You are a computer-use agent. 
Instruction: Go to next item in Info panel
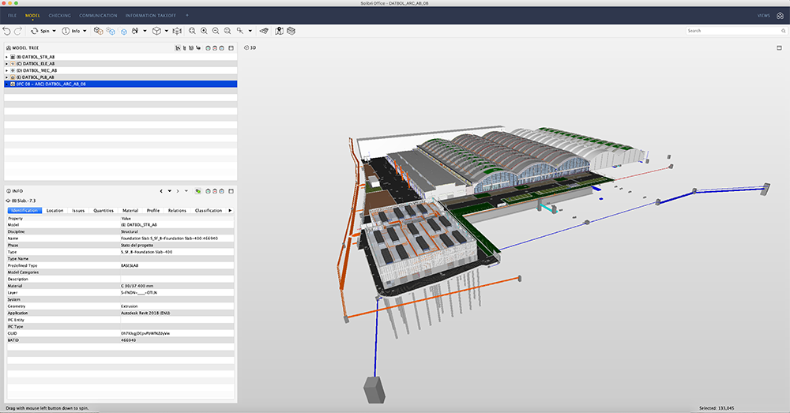tap(177, 191)
